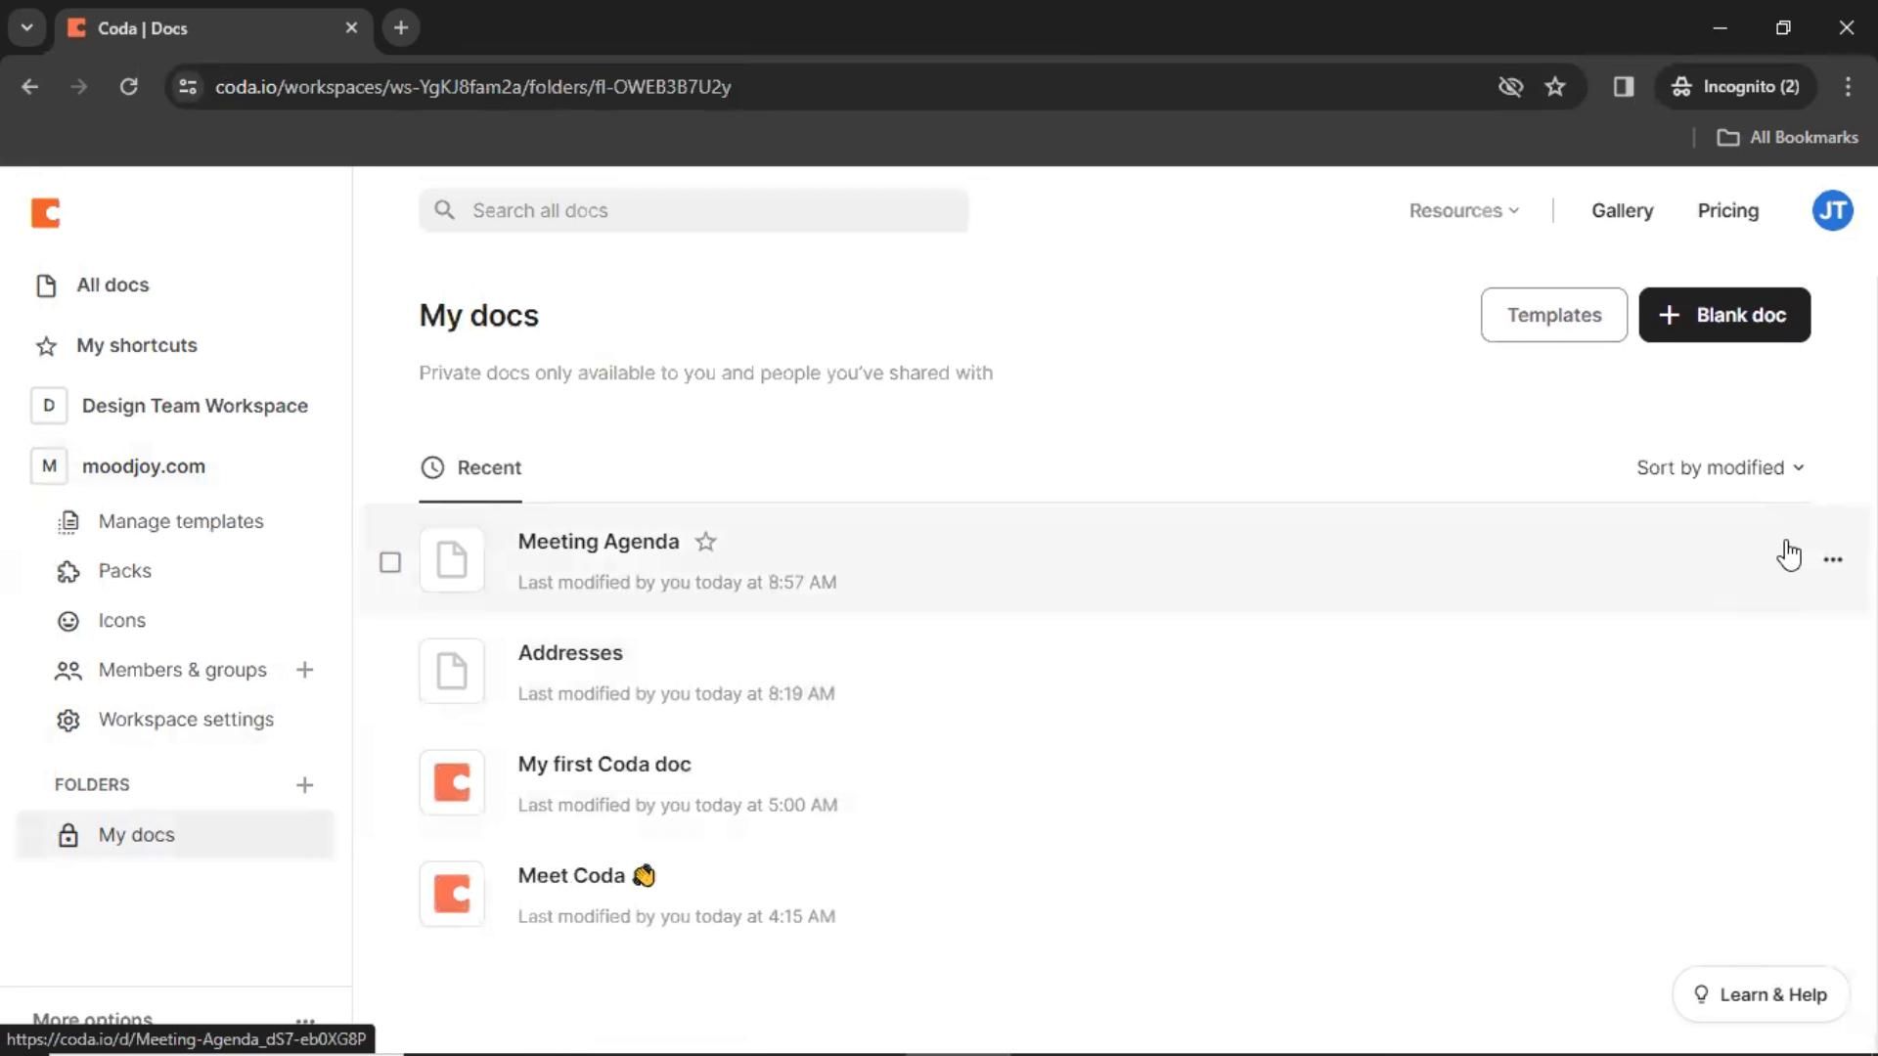This screenshot has width=1878, height=1056.
Task: Open the tab search dropdown arrow
Action: click(26, 28)
